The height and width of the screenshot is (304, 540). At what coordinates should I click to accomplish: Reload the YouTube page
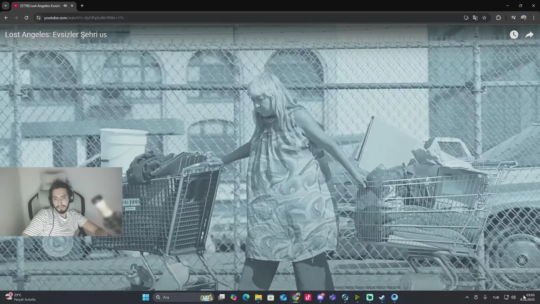[x=26, y=18]
